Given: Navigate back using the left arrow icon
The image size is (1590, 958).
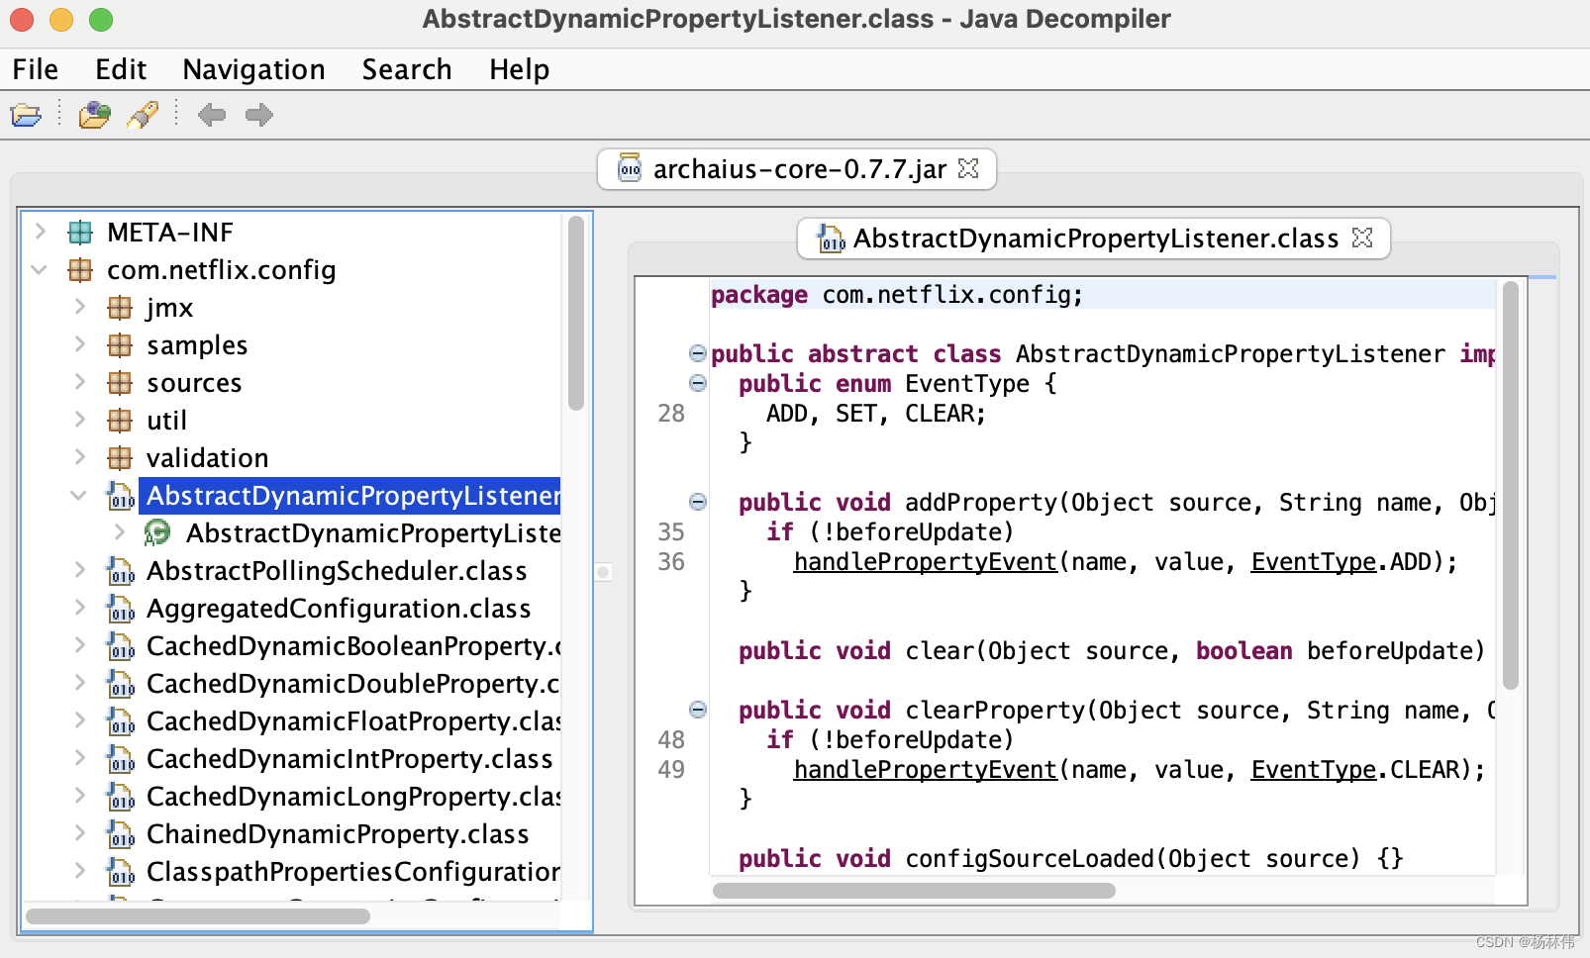Looking at the screenshot, I should [211, 115].
